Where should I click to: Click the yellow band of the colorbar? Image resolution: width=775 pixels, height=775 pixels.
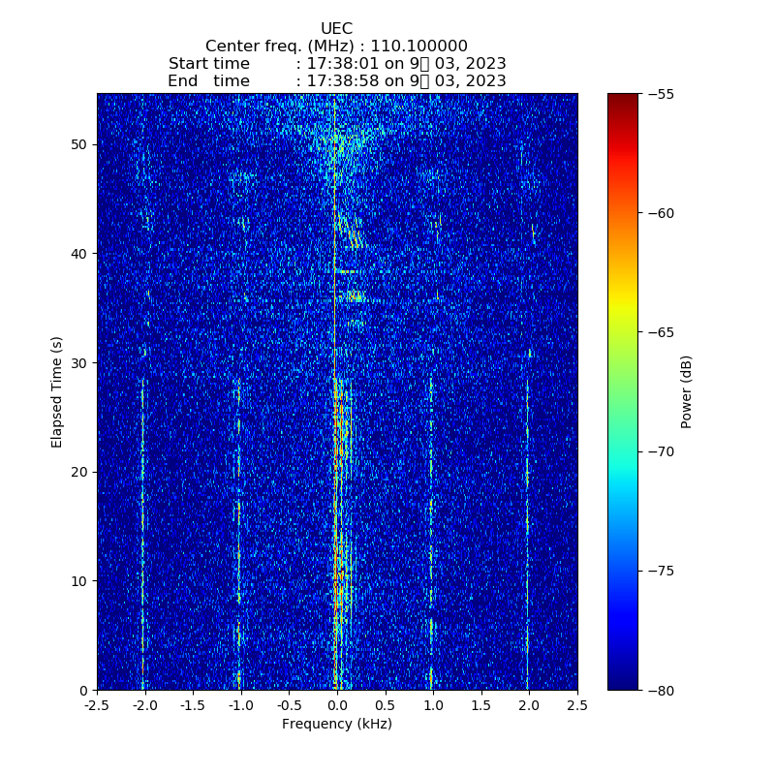(x=623, y=308)
